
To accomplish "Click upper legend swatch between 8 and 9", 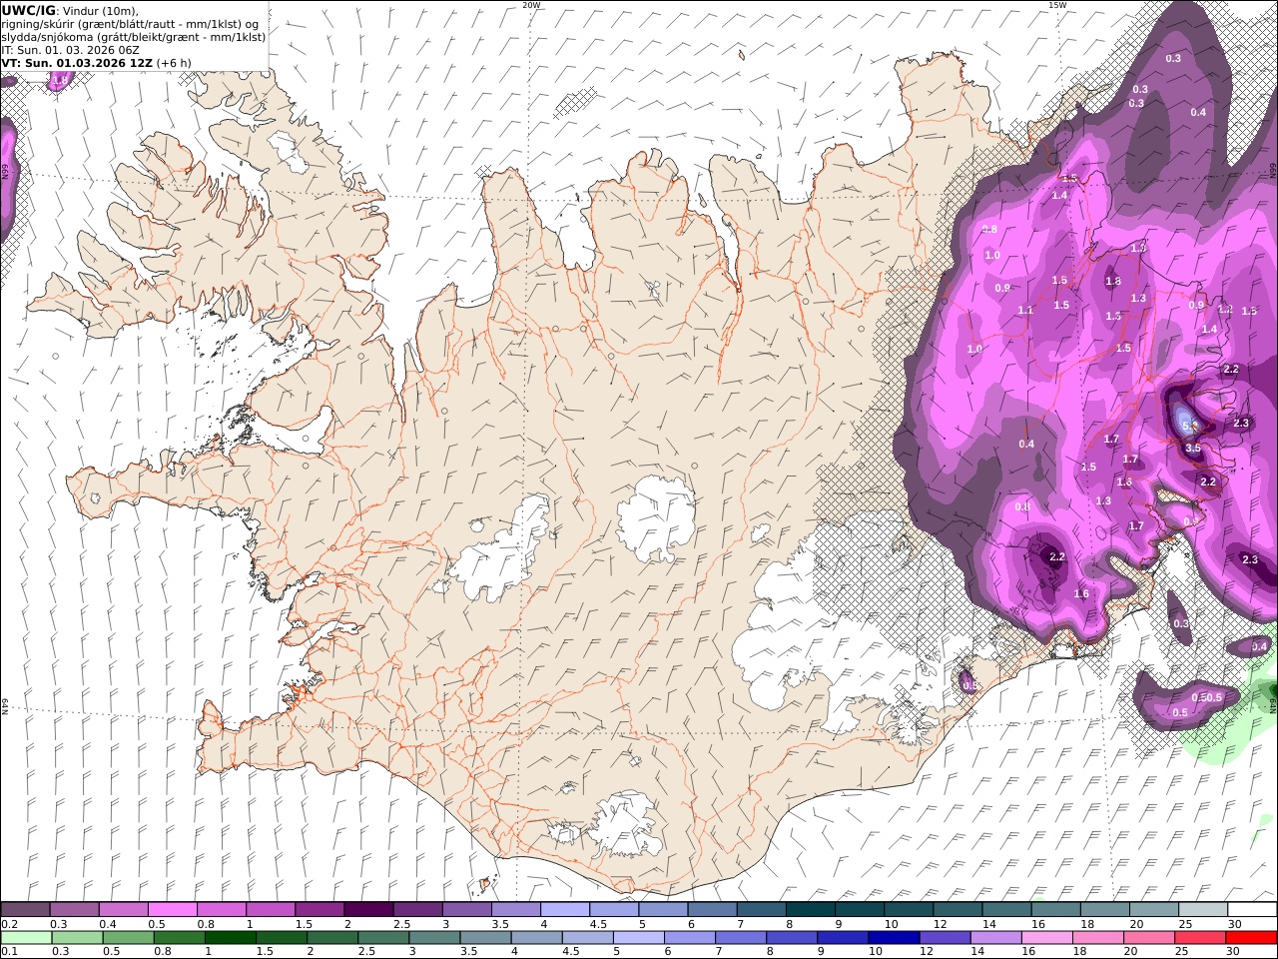I will [x=810, y=909].
